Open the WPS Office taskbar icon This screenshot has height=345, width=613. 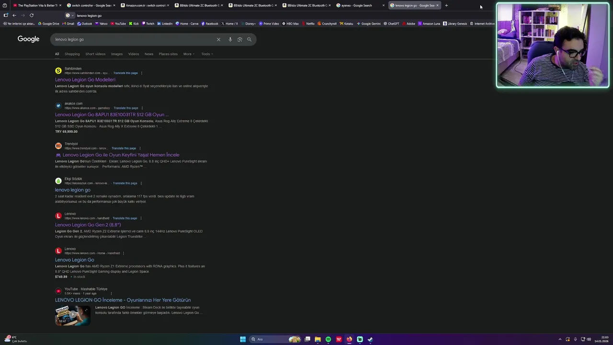[x=339, y=339]
